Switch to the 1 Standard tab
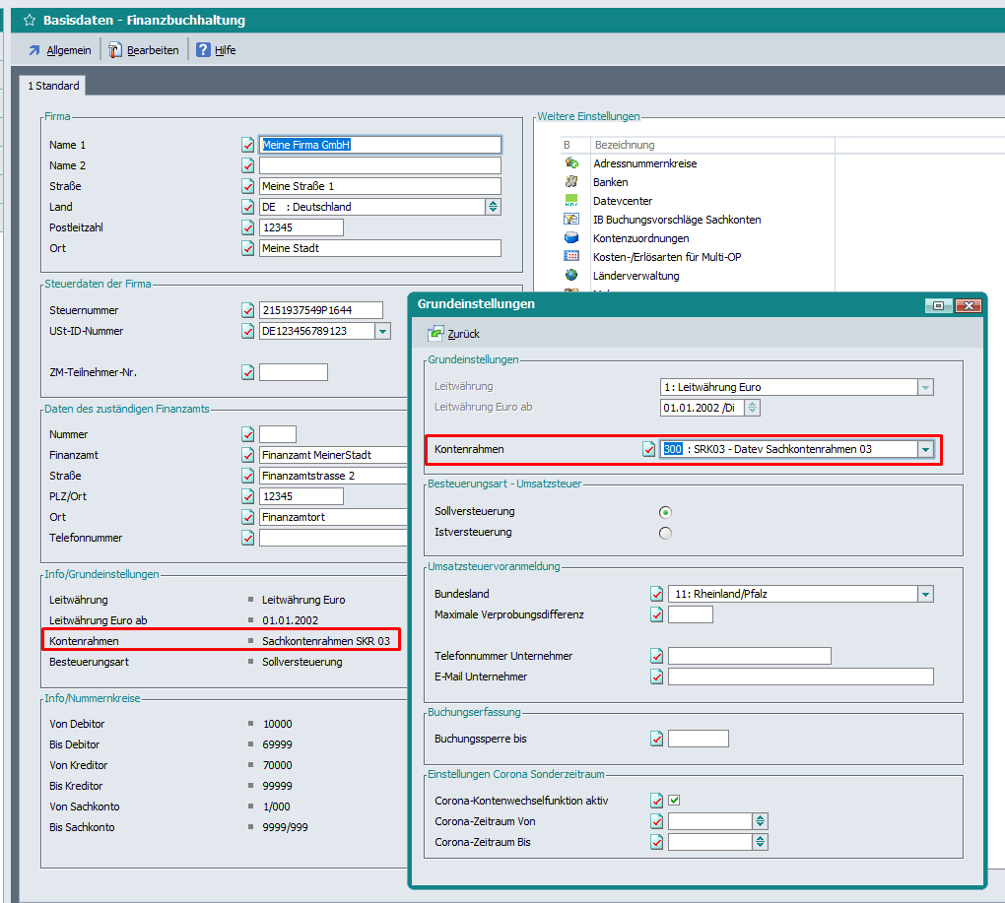This screenshot has width=1005, height=903. 53,87
